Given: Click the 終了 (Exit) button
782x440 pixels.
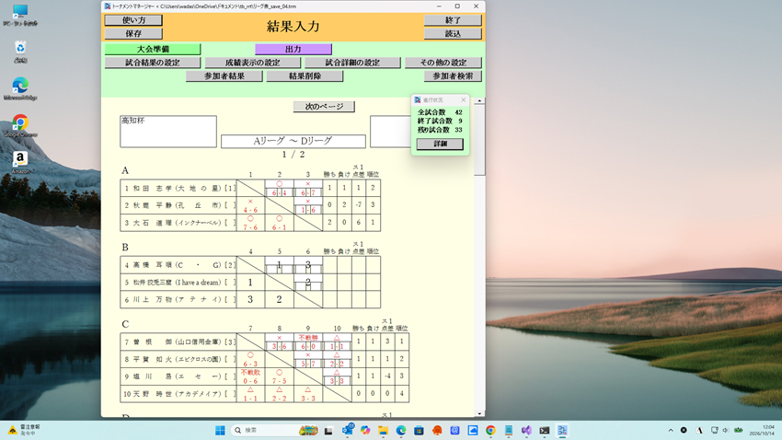Looking at the screenshot, I should tap(453, 20).
